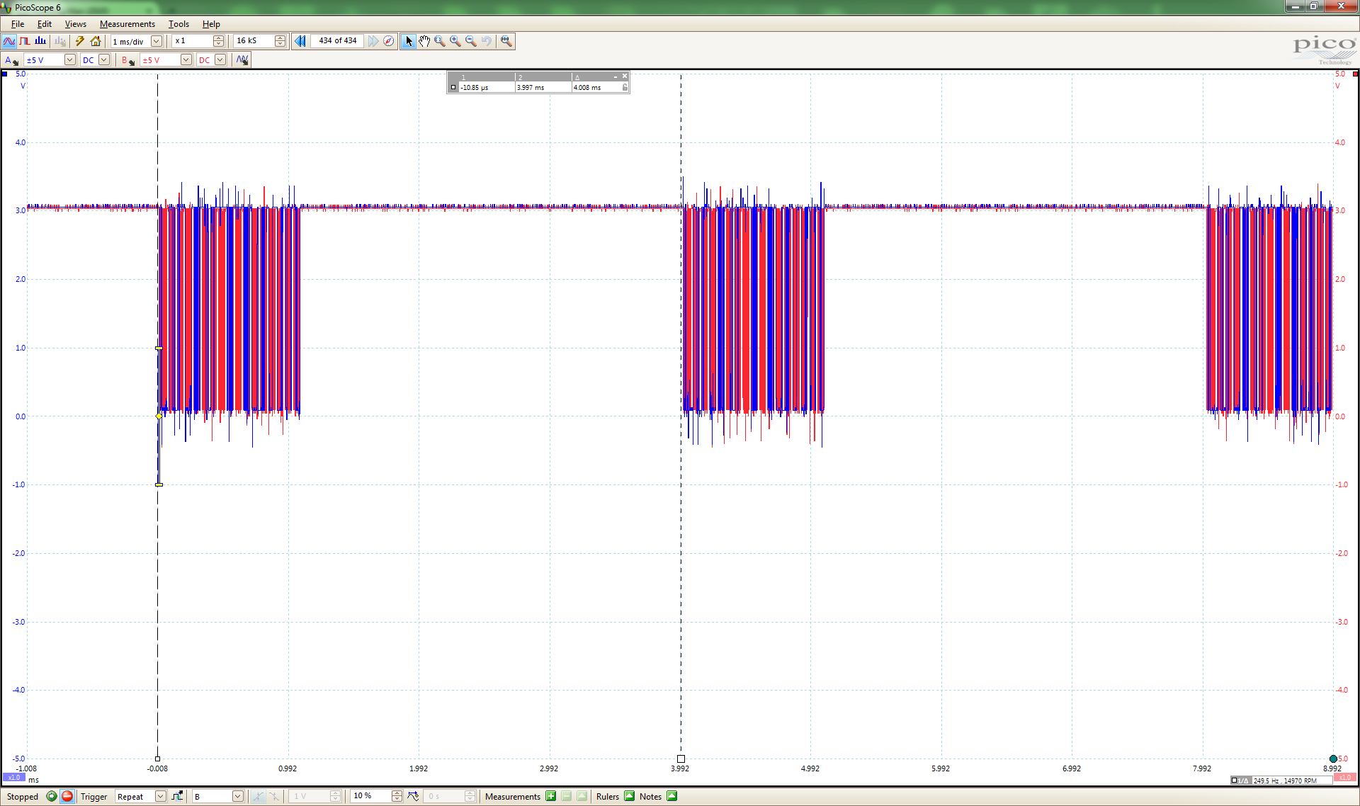
Task: Increase x1 zoom stepper
Action: (219, 38)
